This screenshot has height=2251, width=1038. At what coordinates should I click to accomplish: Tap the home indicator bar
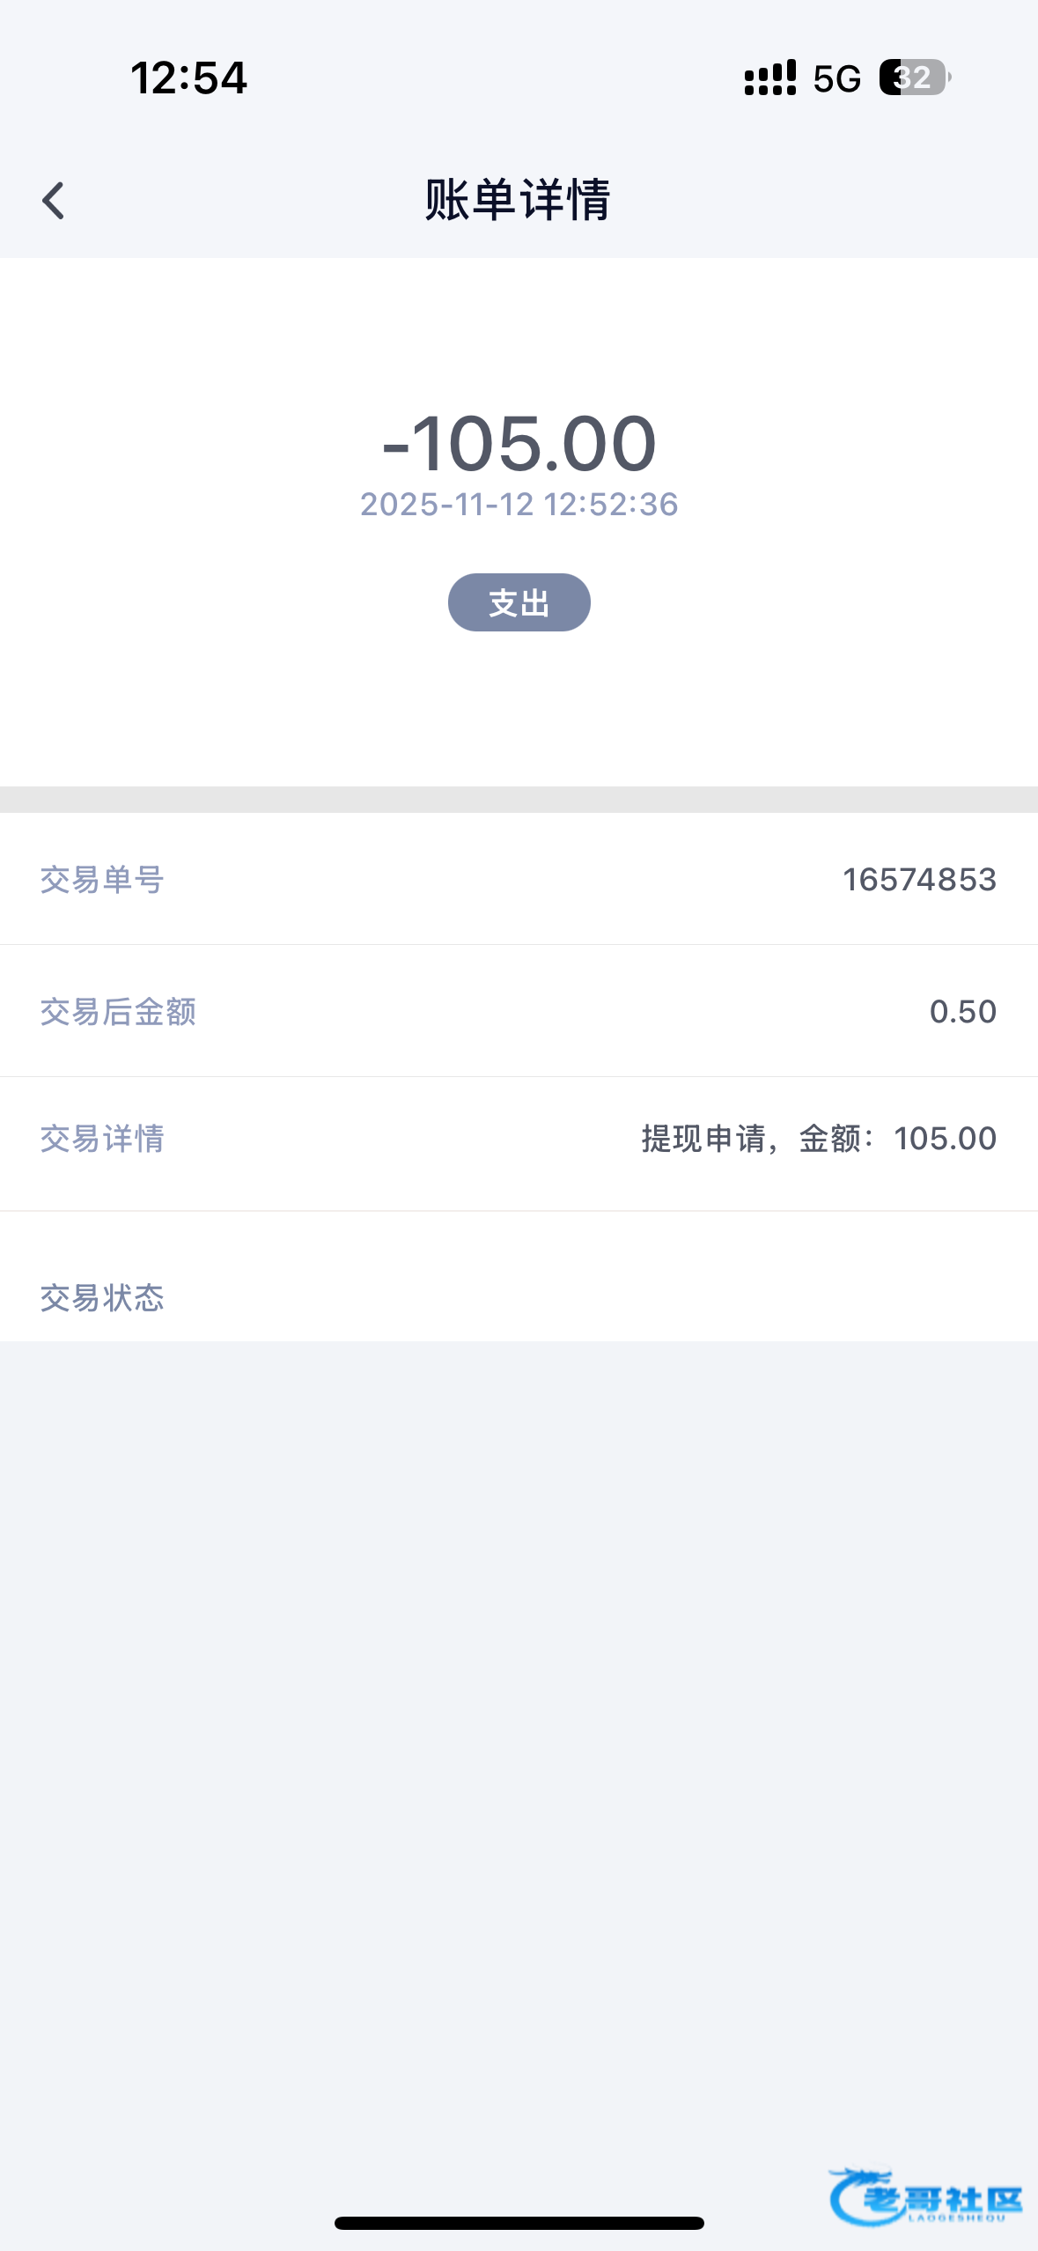519,2223
